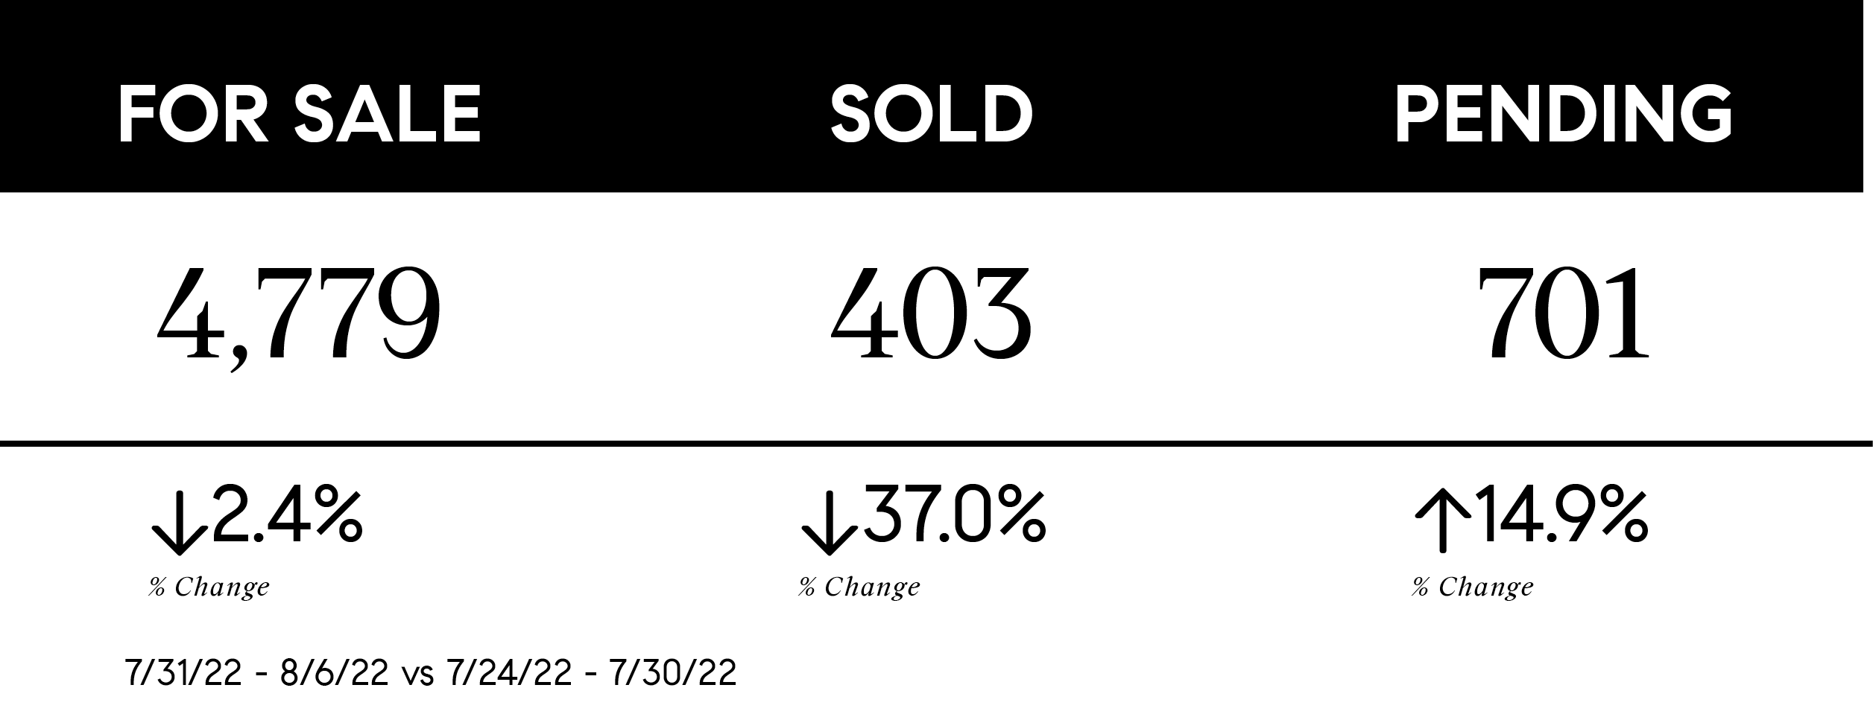1873x717 pixels.
Task: Select the PENDING column heading
Action: coord(1563,114)
